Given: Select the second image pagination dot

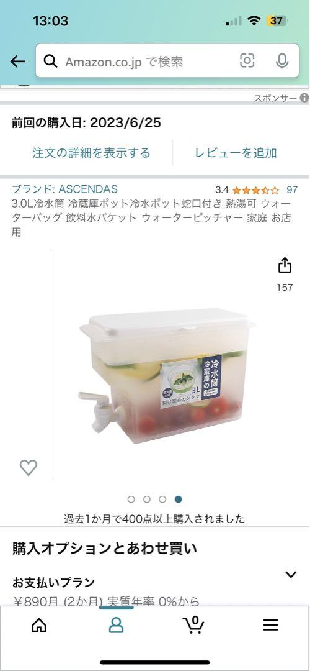Looking at the screenshot, I should pos(147,499).
